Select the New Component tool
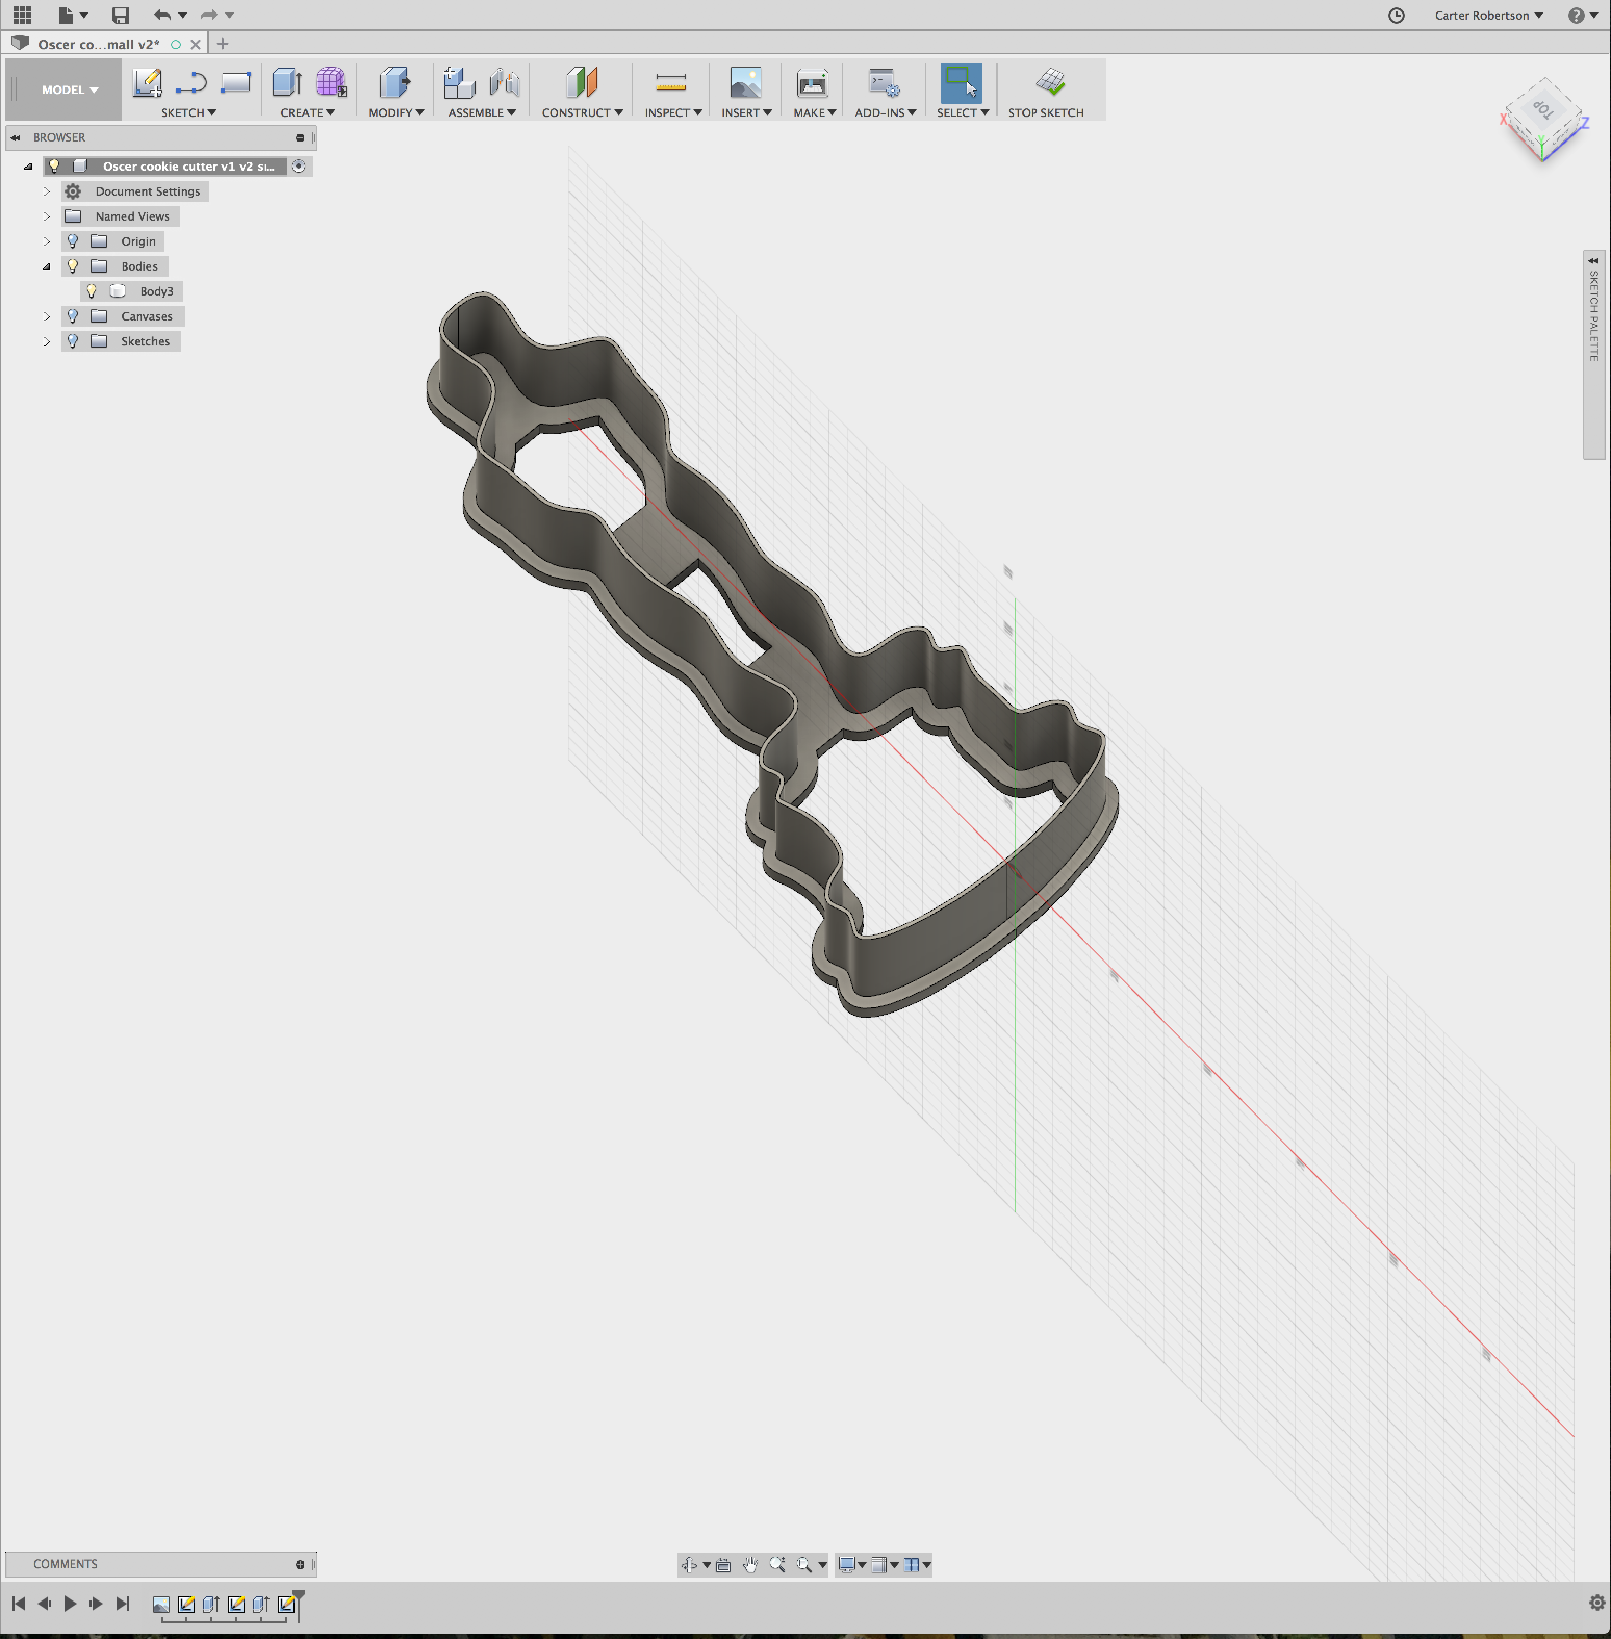The image size is (1611, 1639). click(459, 83)
